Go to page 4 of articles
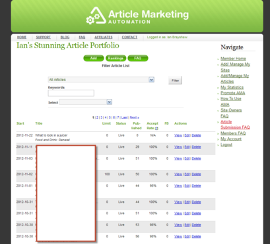This screenshot has width=270, height=244. point(106,117)
